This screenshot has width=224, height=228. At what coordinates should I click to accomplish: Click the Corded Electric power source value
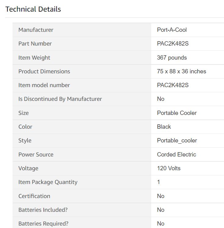coord(177,154)
